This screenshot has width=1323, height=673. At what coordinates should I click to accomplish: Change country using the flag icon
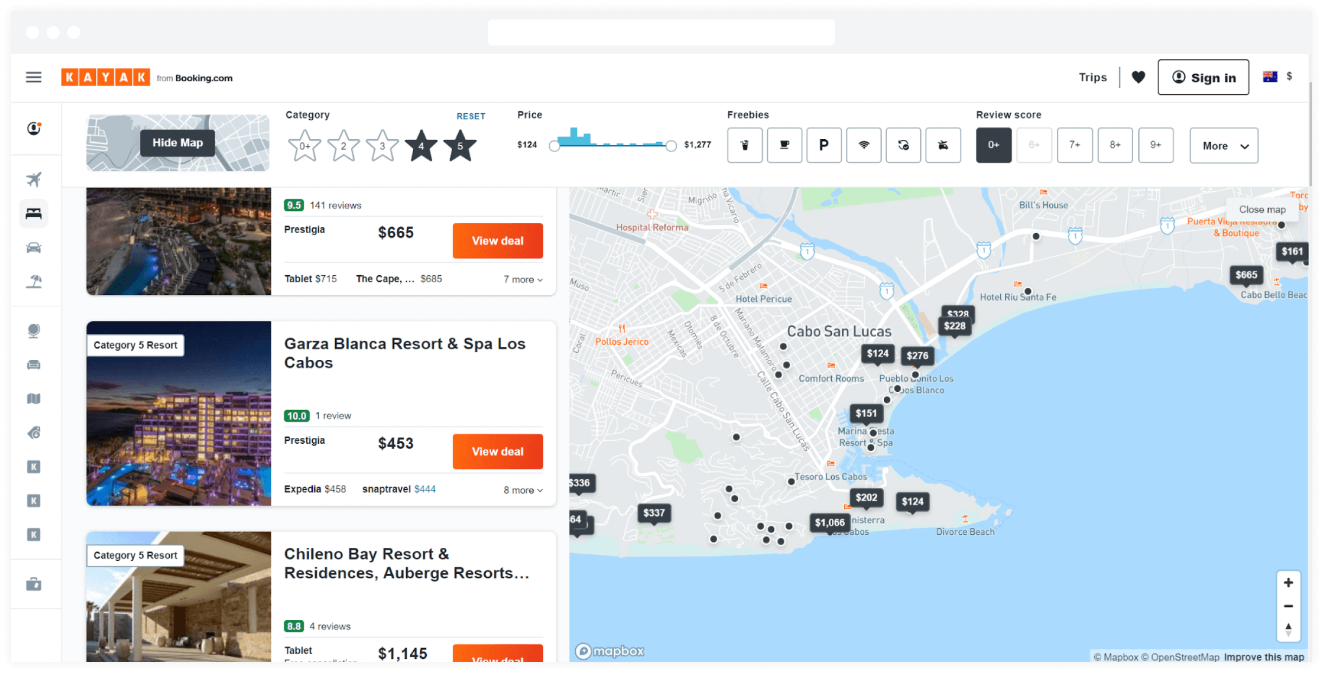coord(1270,77)
